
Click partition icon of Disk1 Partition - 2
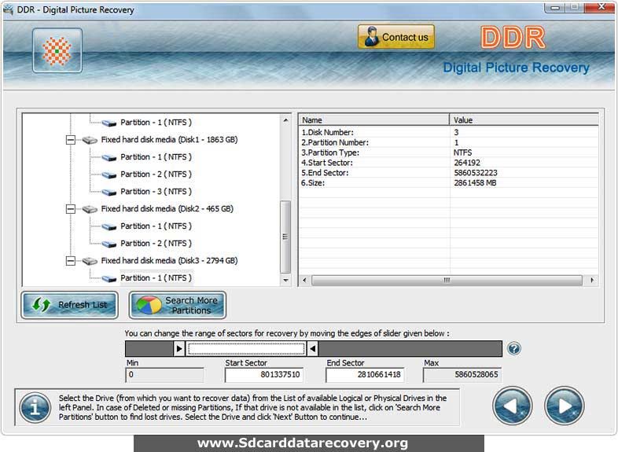click(x=109, y=175)
